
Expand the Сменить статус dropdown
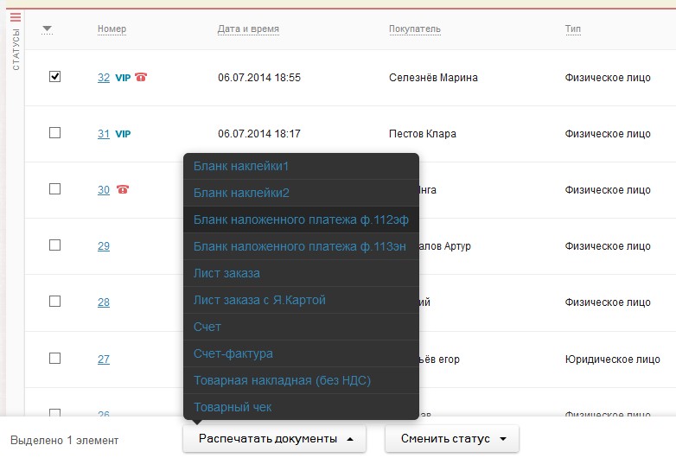[x=452, y=439]
